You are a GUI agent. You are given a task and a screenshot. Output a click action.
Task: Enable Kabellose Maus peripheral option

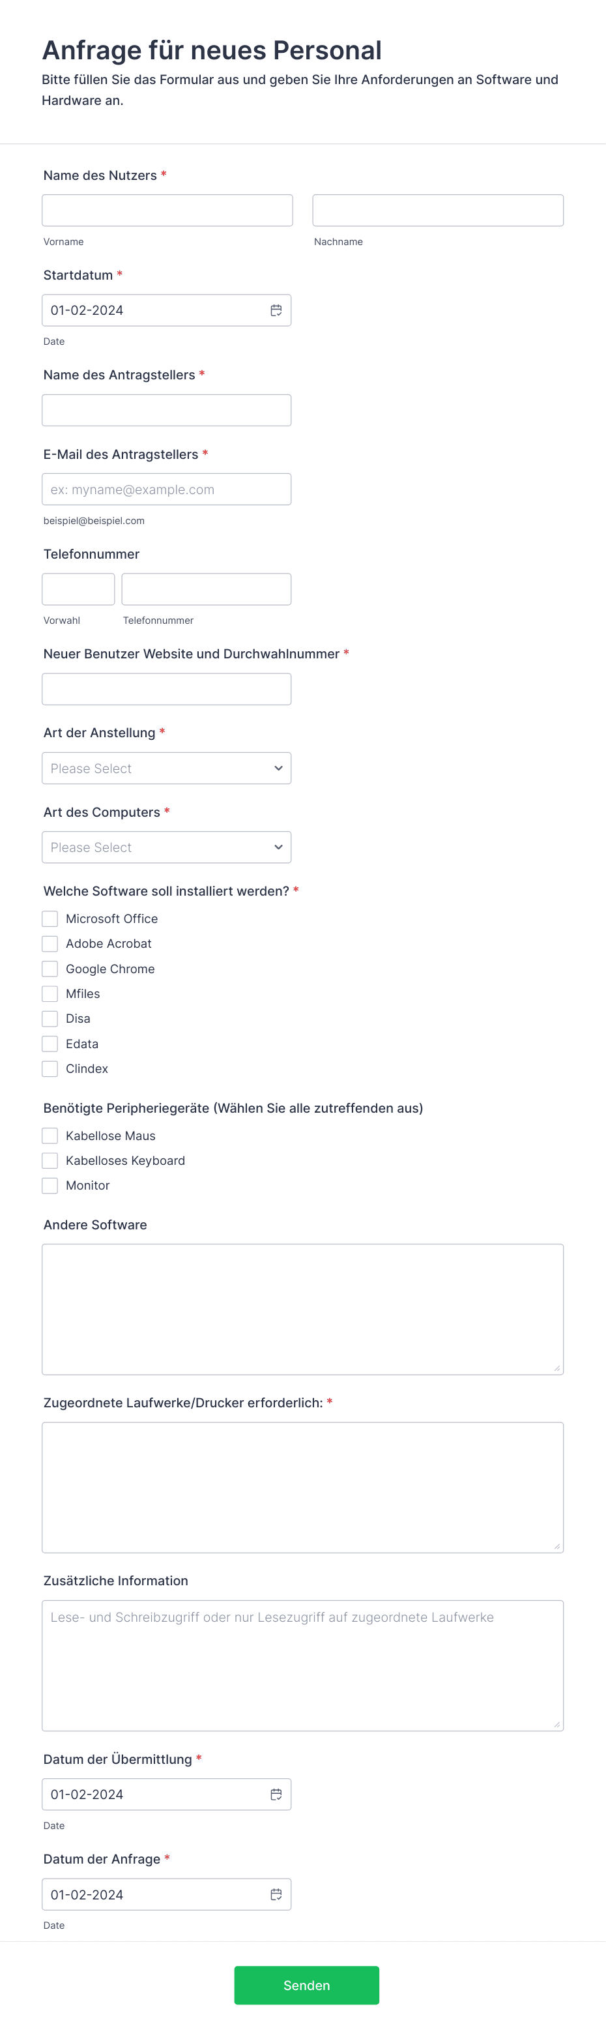pyautogui.click(x=50, y=1136)
